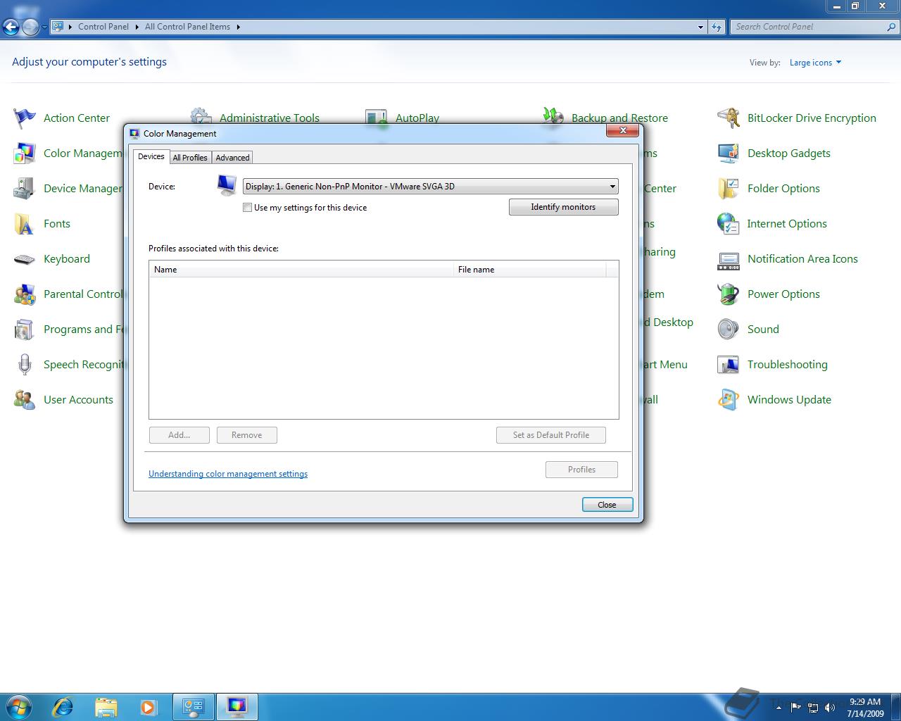Open the Keyboard settings icon

pyautogui.click(x=25, y=258)
